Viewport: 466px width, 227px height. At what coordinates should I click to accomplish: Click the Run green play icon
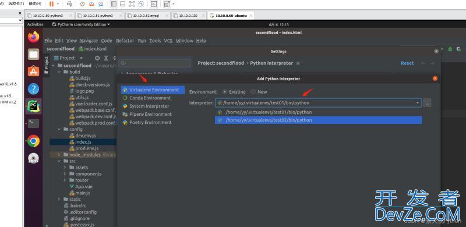[x=442, y=49]
